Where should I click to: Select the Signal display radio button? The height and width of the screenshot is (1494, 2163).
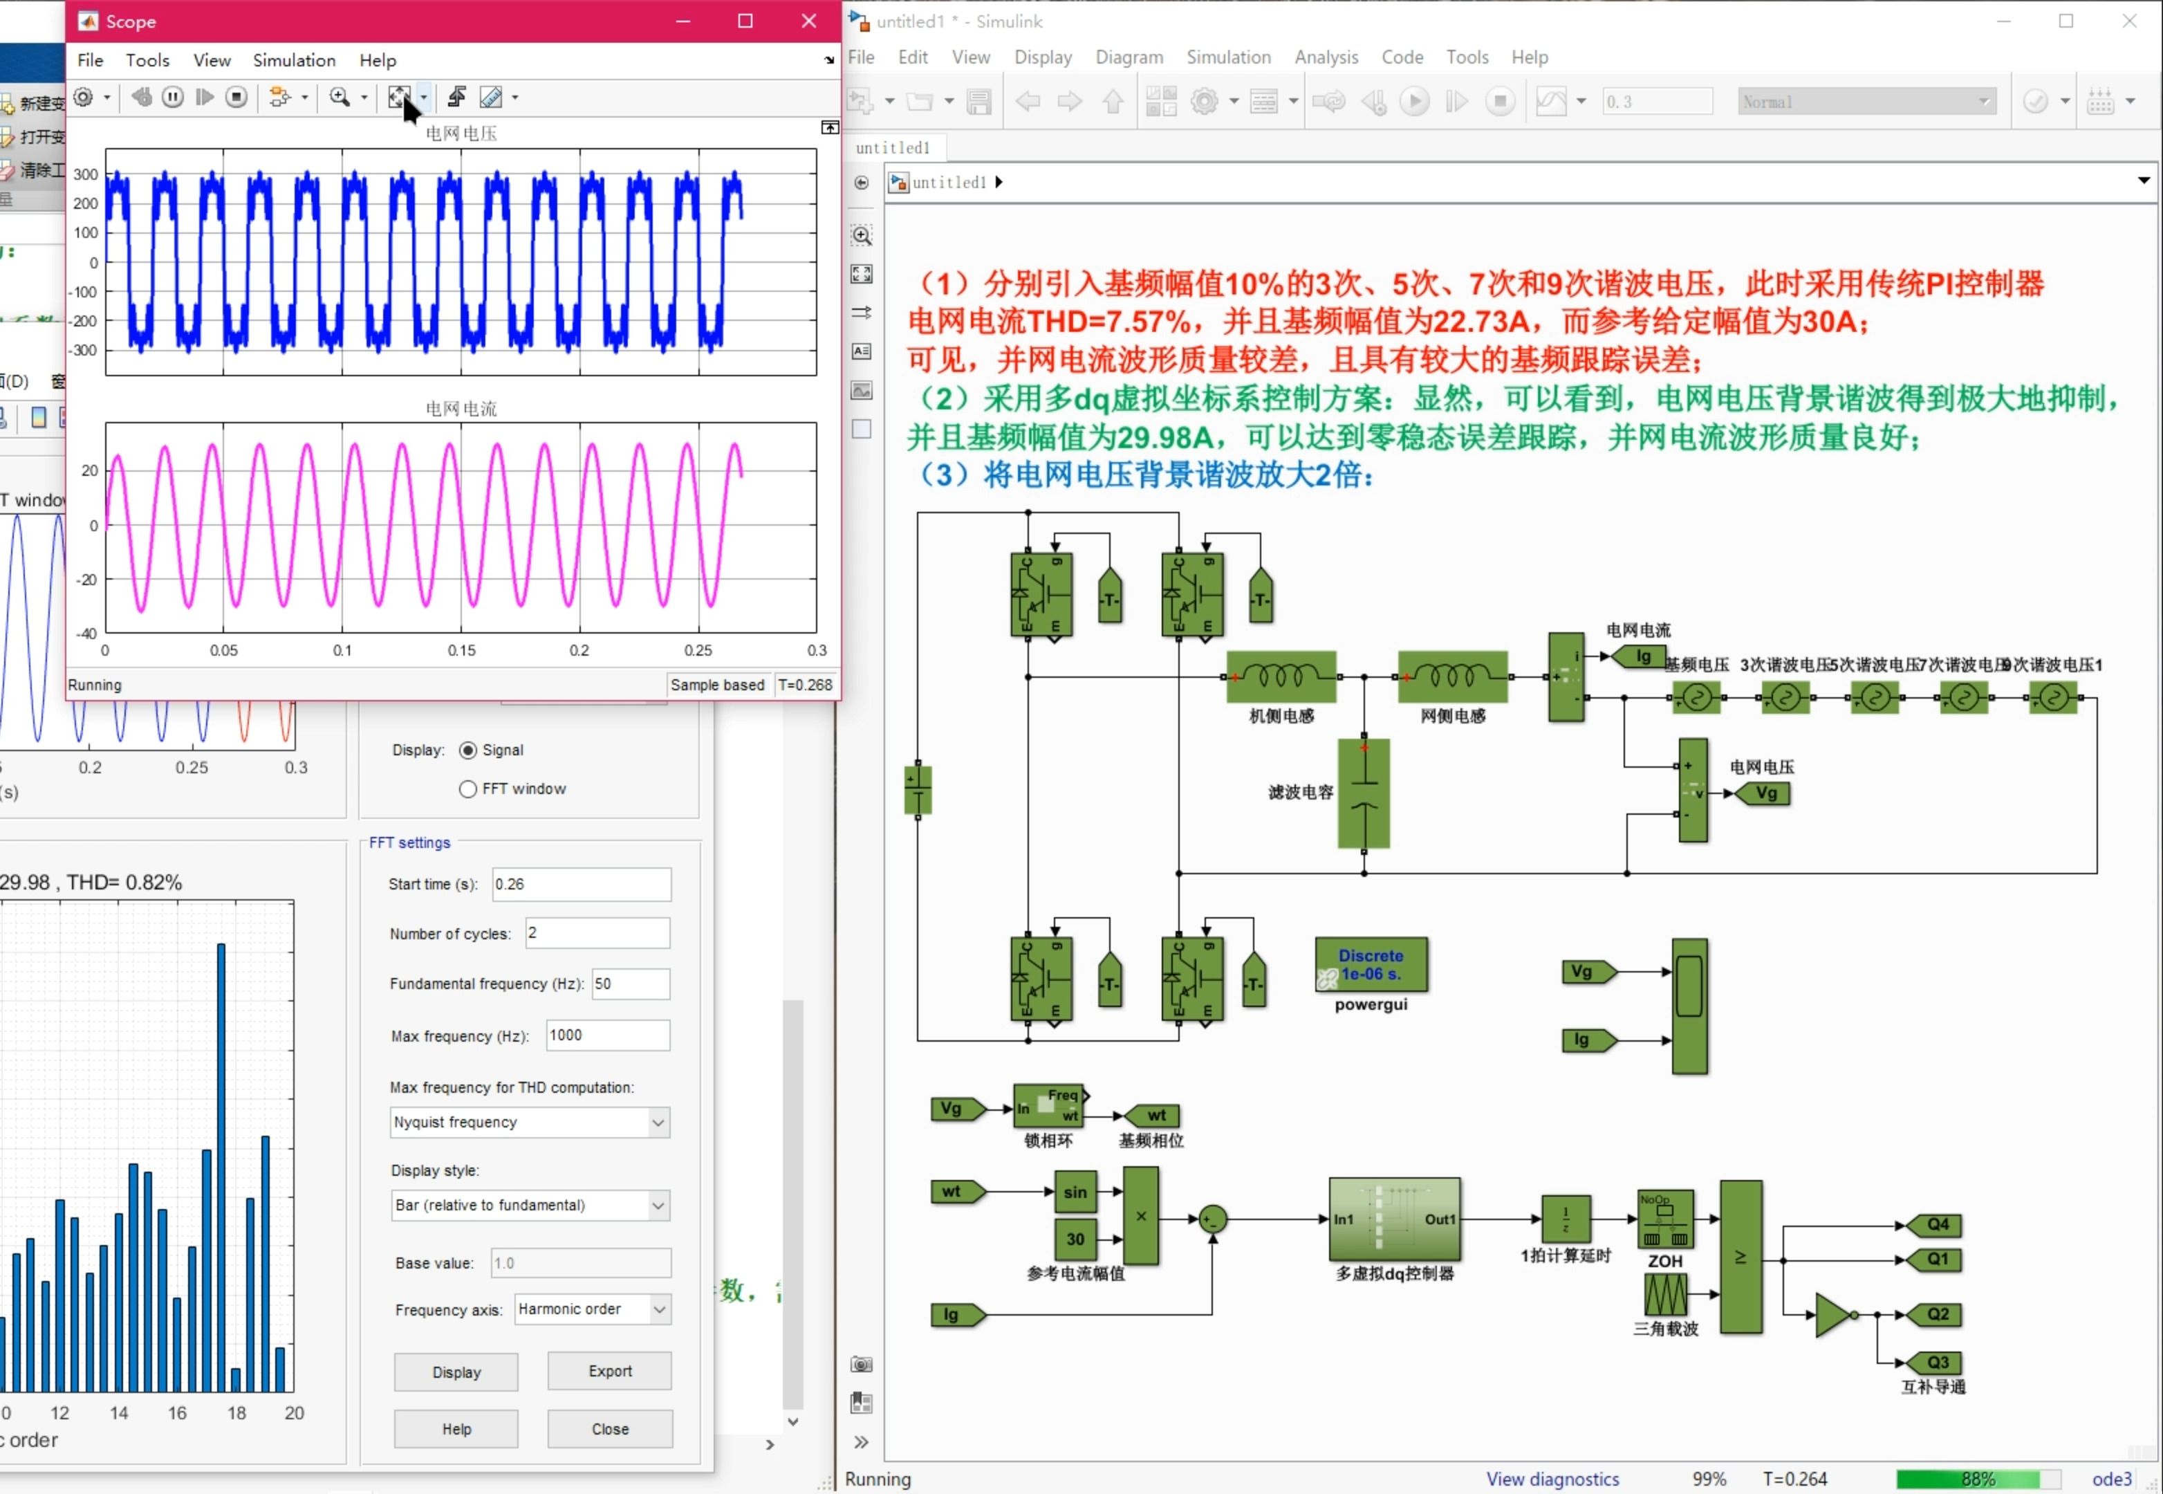pyautogui.click(x=468, y=750)
